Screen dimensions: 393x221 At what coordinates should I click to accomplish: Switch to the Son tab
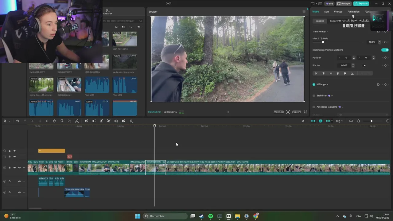(x=326, y=12)
